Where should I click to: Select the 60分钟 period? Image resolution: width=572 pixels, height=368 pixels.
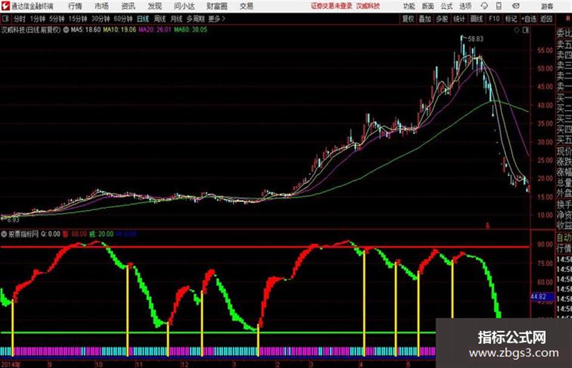(123, 19)
